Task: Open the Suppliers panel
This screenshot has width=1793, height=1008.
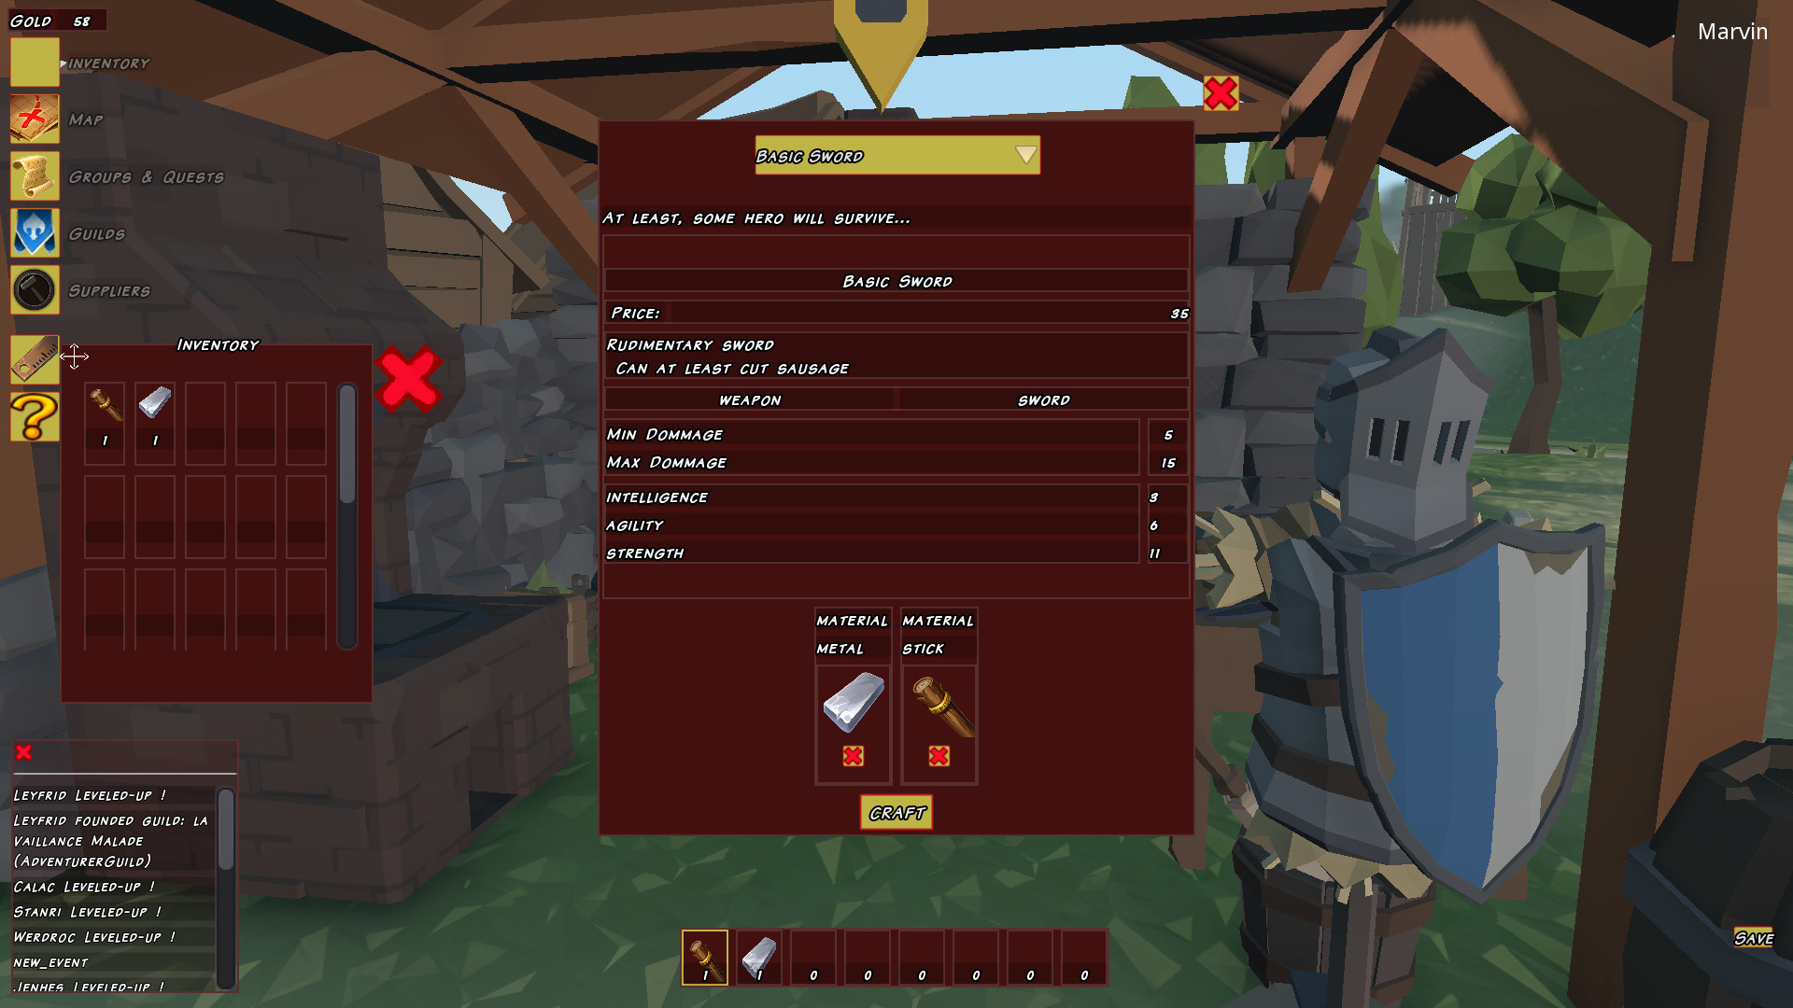Action: pos(34,289)
